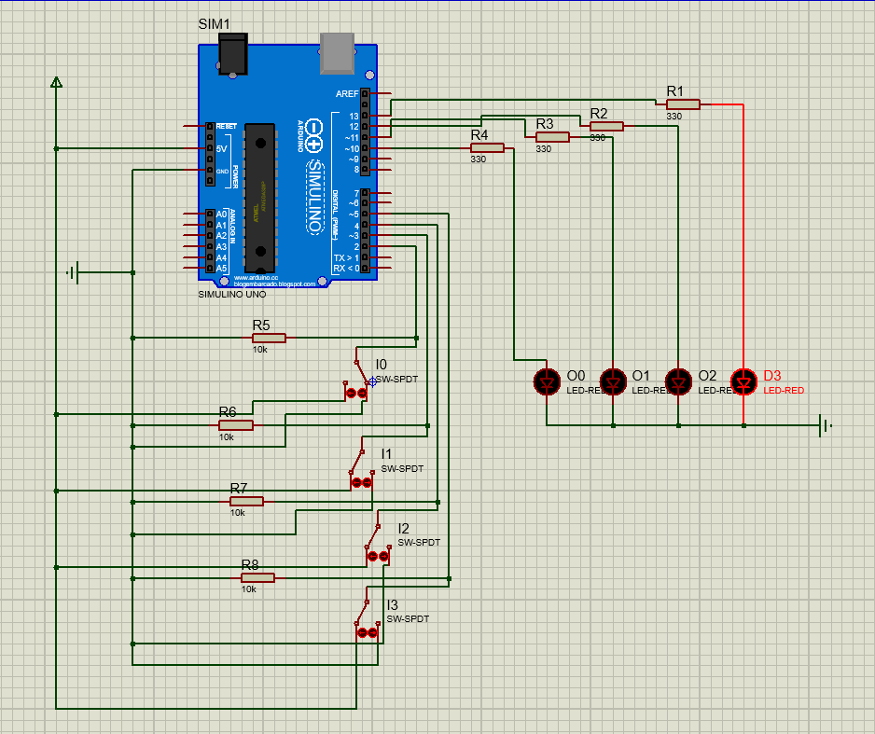This screenshot has height=734, width=875.
Task: Click the red highlighted wire to D3
Action: click(x=743, y=234)
